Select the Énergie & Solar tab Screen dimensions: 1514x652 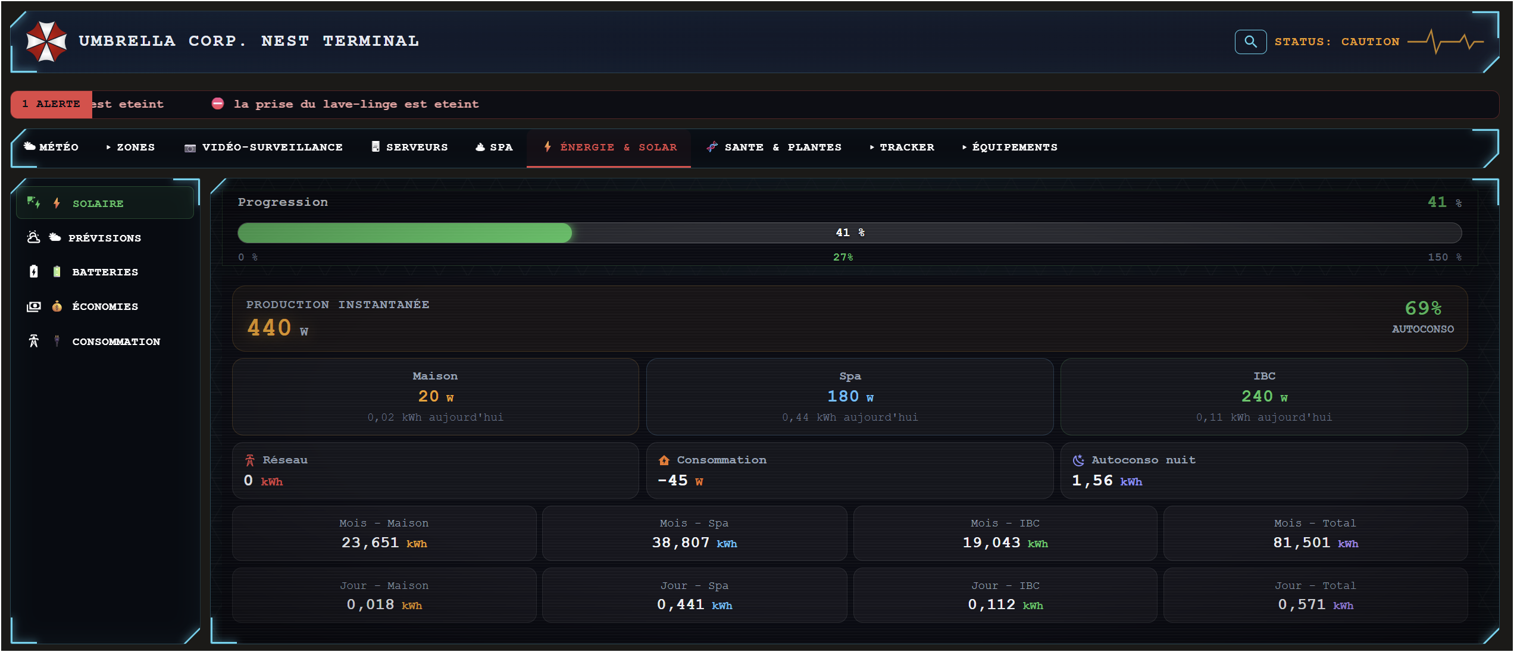tap(609, 148)
